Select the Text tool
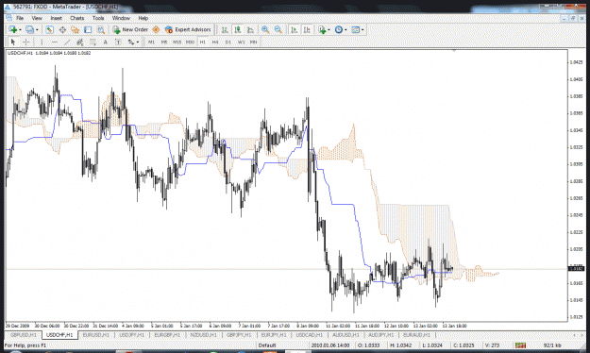This screenshot has height=353, width=590. (x=106, y=42)
